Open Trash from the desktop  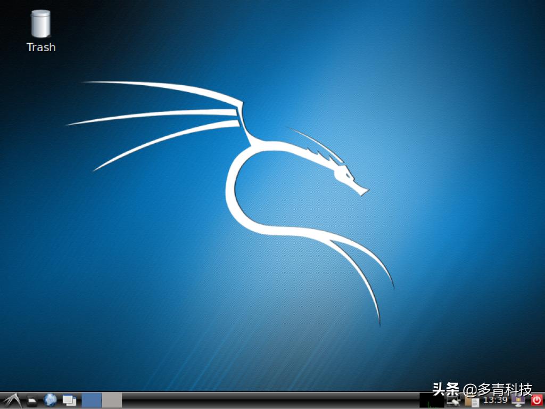point(40,24)
